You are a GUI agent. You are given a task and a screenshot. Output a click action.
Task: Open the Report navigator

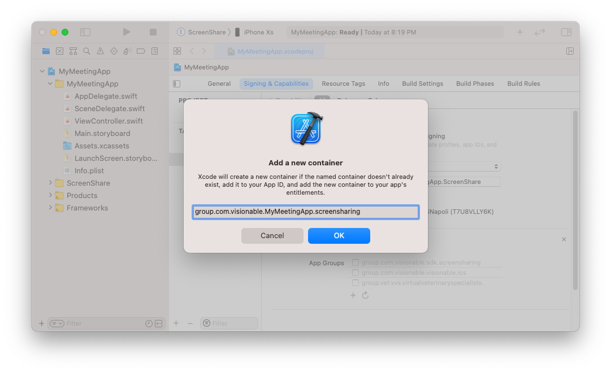click(155, 51)
